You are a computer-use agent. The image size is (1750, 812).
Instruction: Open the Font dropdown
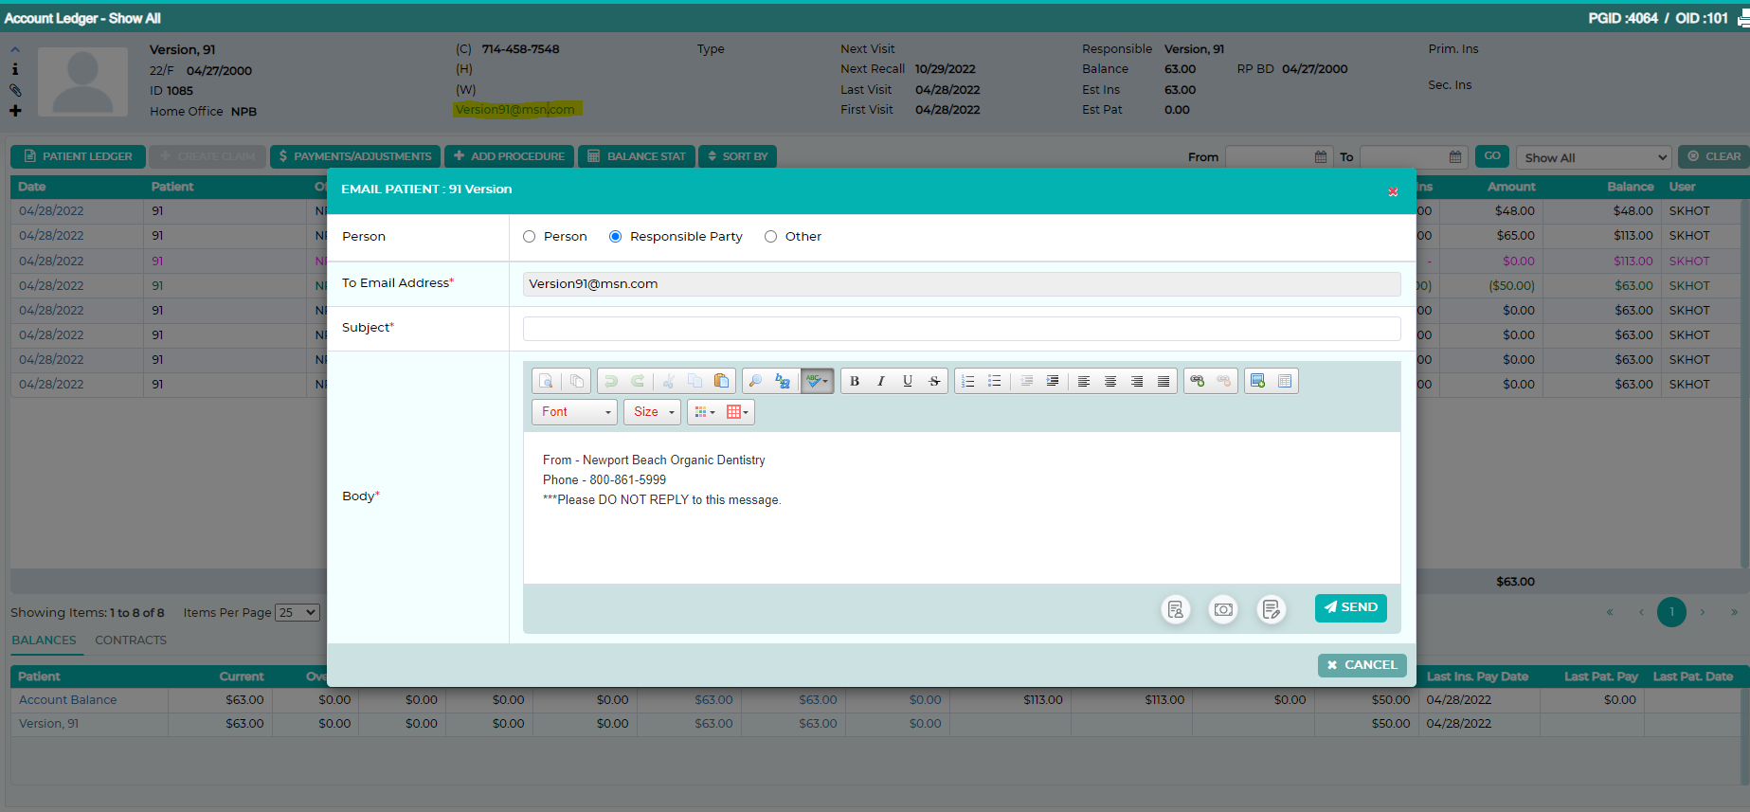(x=574, y=412)
